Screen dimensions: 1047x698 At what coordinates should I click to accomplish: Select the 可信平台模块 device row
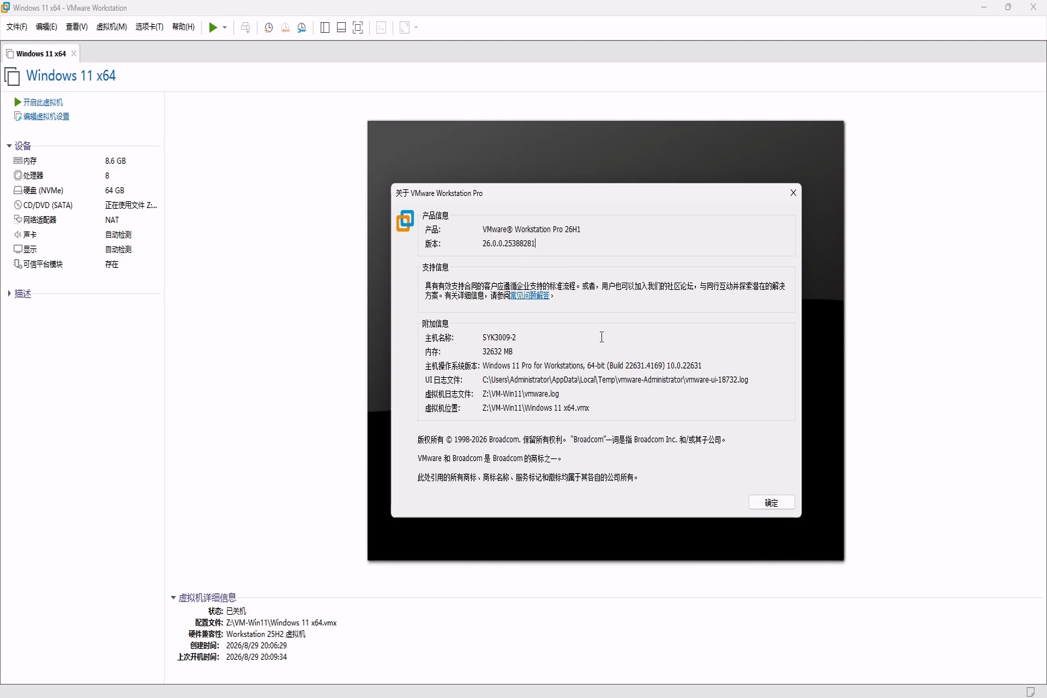[x=85, y=264]
